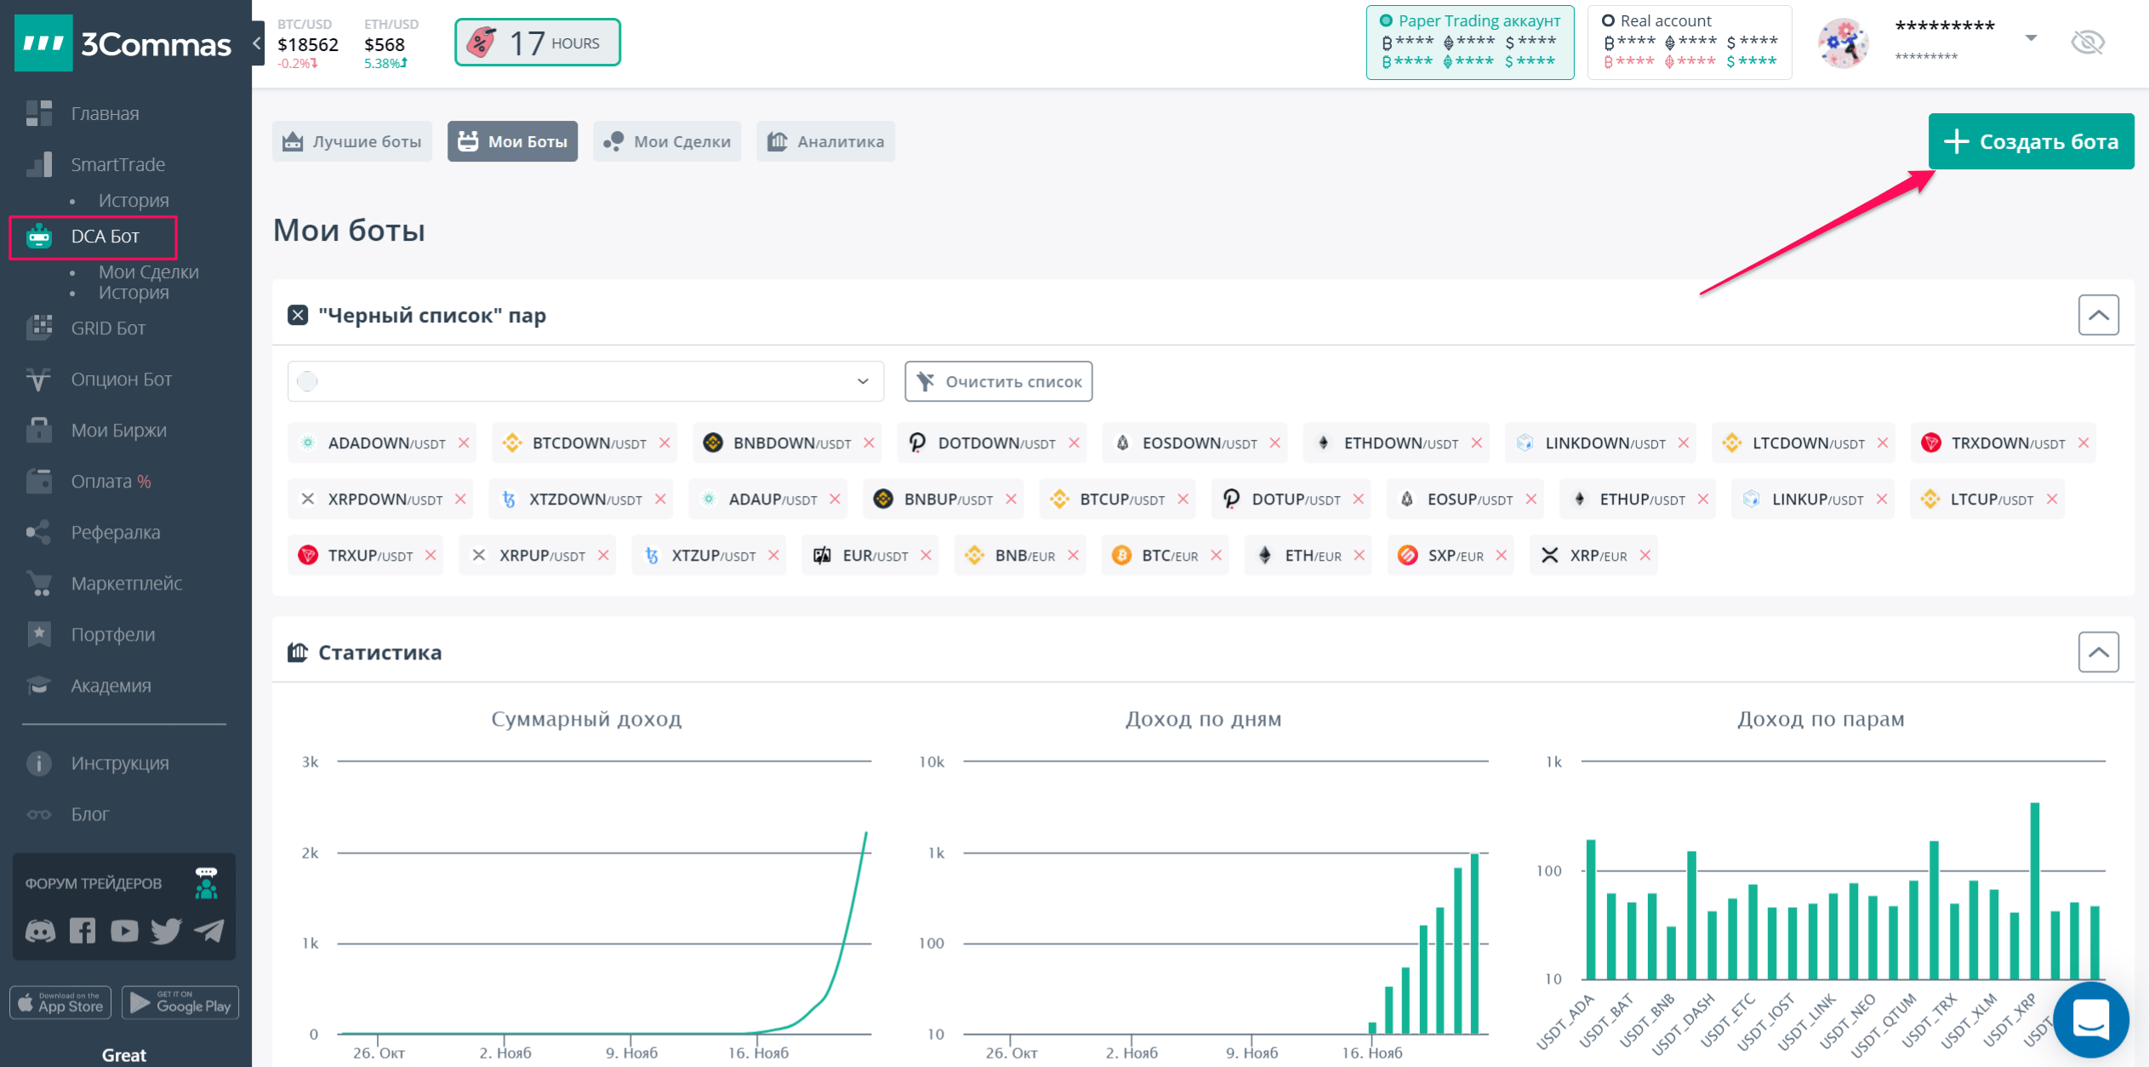This screenshot has height=1067, width=2149.
Task: Click the Маркетплейс cart icon
Action: 39,584
